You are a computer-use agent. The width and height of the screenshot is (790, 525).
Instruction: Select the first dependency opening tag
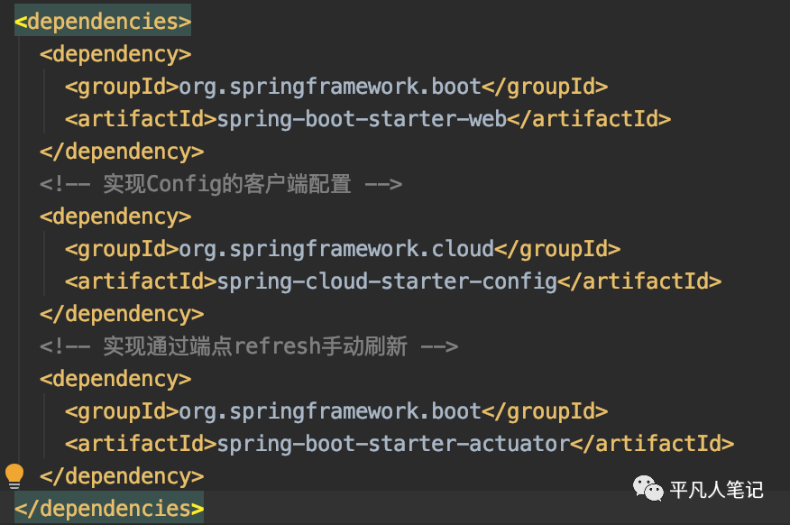coord(115,53)
